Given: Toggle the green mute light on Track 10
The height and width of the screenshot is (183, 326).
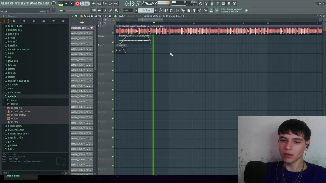Looking at the screenshot, I should click(x=113, y=118).
